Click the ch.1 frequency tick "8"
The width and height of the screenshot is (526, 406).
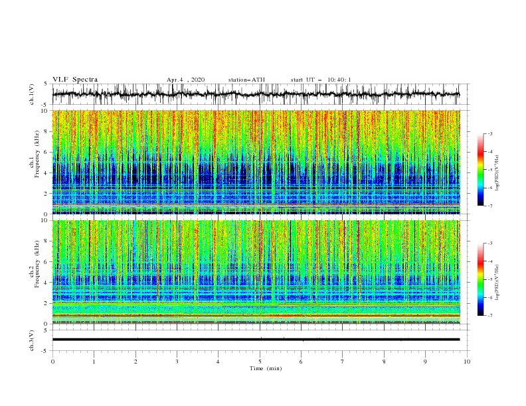46,131
